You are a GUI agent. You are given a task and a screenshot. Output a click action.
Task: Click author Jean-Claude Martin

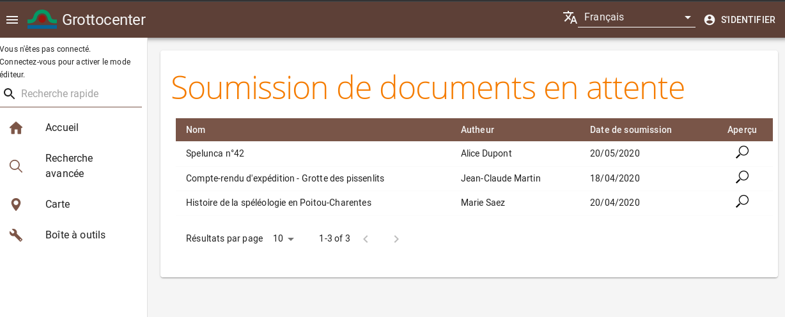[x=501, y=178]
